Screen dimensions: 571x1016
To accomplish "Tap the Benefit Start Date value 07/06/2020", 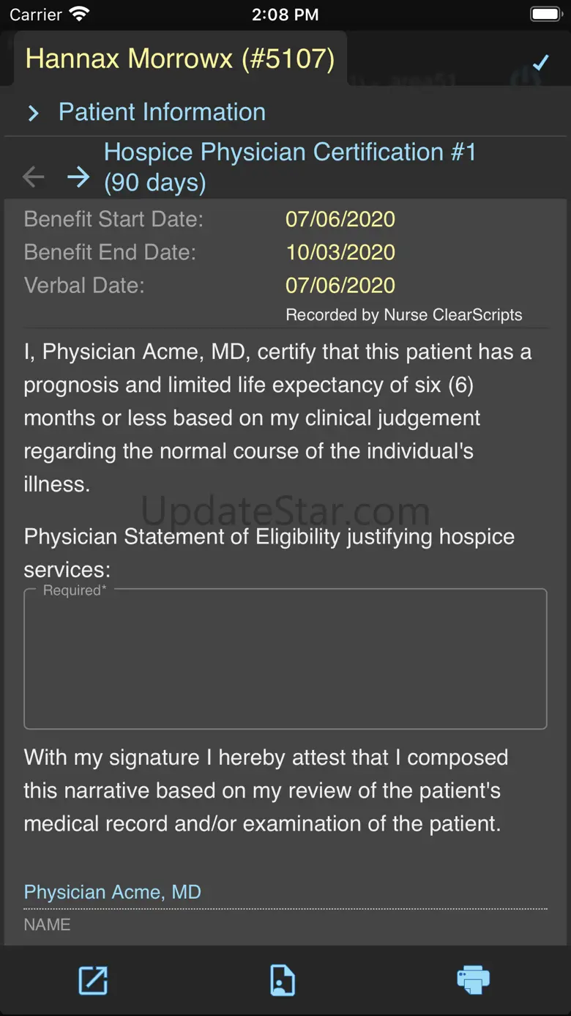I will click(x=340, y=219).
